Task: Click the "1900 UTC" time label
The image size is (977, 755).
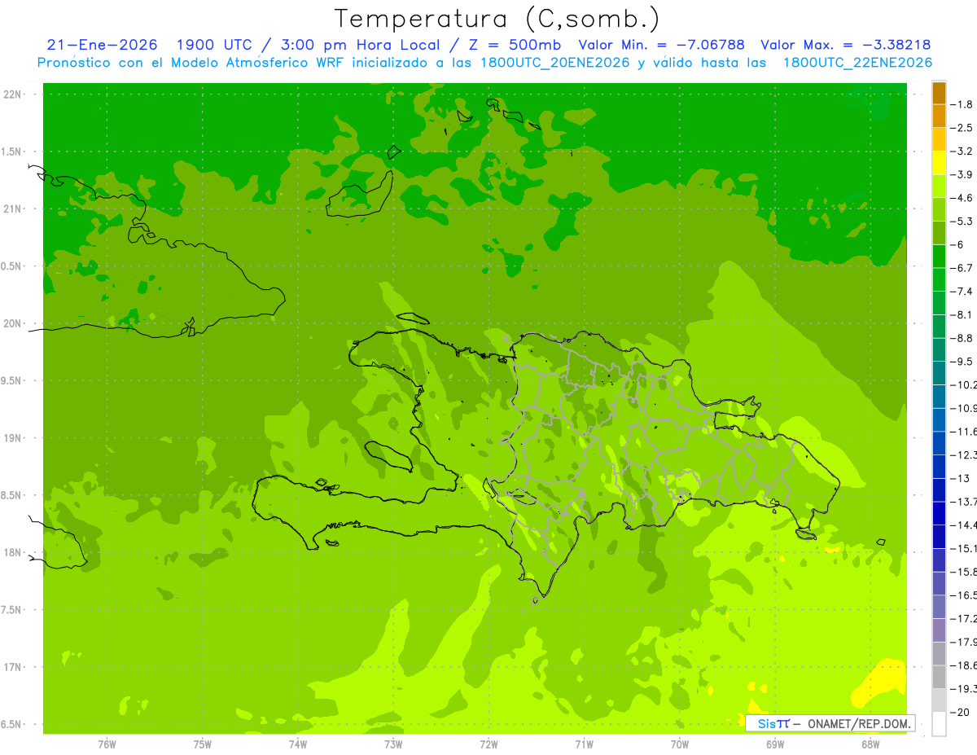Action: tap(215, 45)
